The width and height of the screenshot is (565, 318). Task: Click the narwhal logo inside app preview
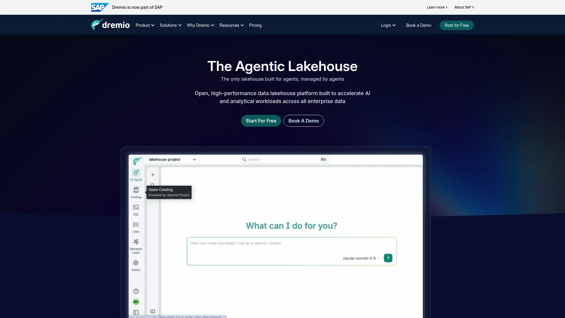(137, 161)
